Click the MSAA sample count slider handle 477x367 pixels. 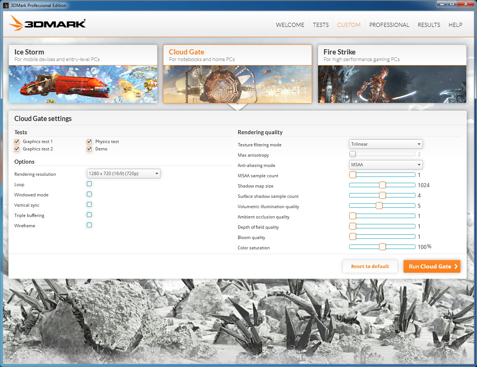pos(353,175)
